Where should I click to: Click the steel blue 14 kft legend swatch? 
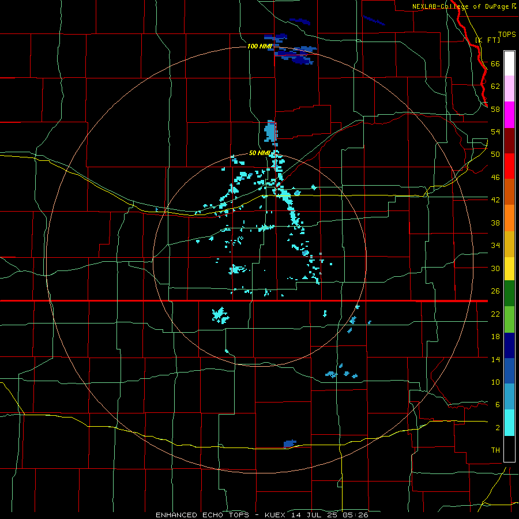pos(509,396)
